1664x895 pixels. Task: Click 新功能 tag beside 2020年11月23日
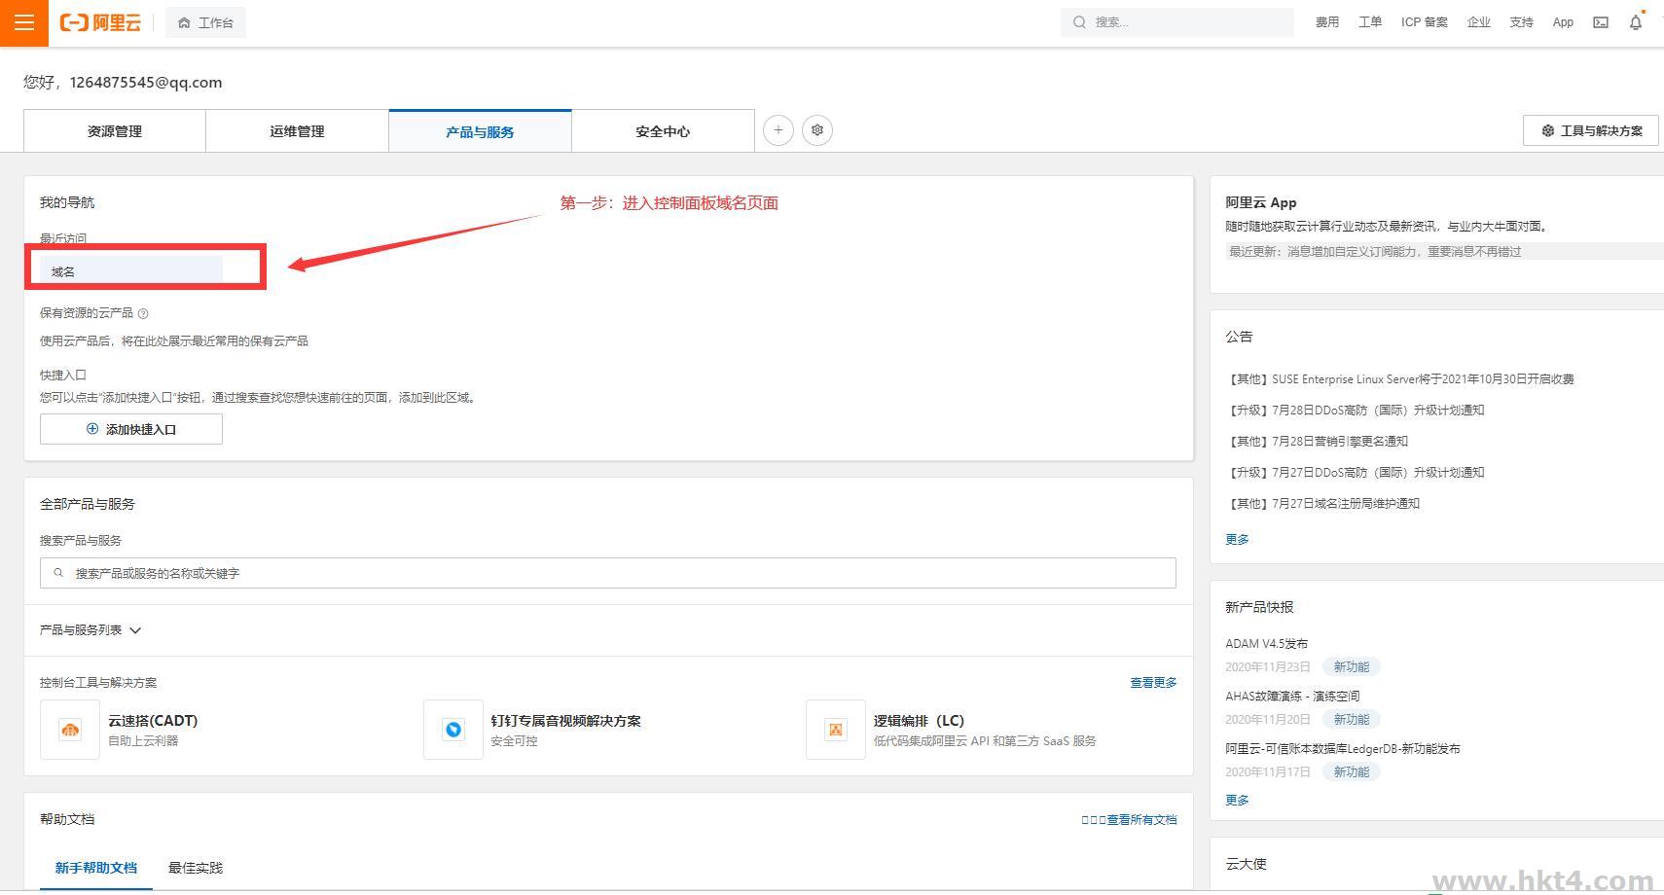1351,667
